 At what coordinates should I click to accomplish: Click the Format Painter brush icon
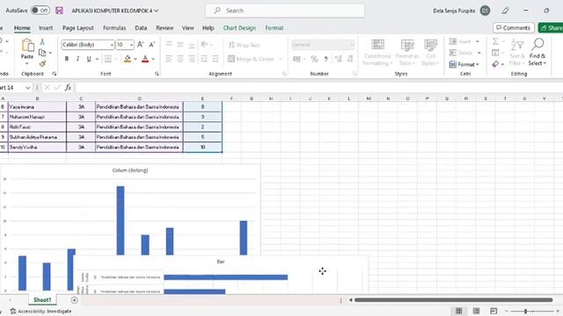coord(42,64)
